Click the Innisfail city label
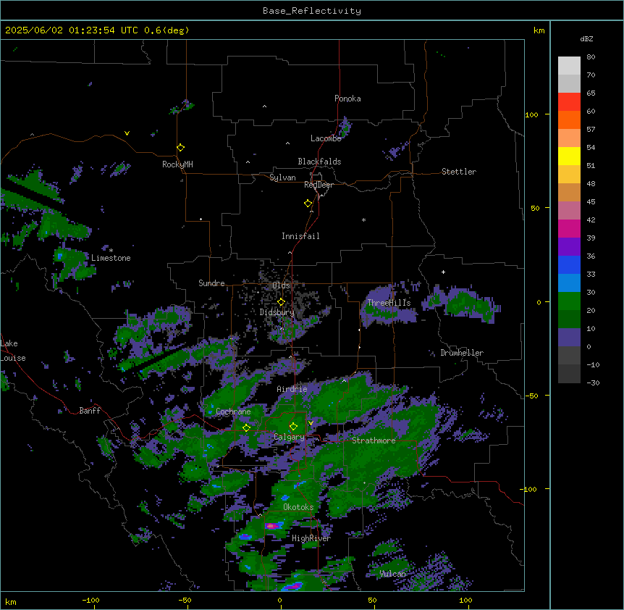Image resolution: width=624 pixels, height=610 pixels. point(300,236)
